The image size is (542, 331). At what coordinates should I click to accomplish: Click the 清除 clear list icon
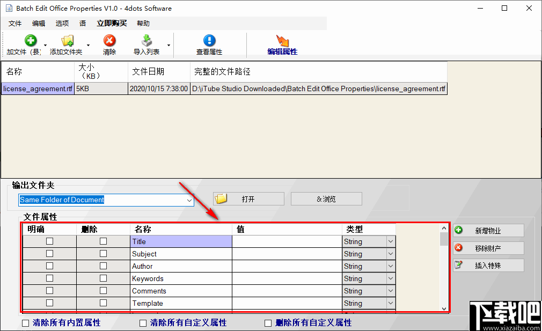109,40
